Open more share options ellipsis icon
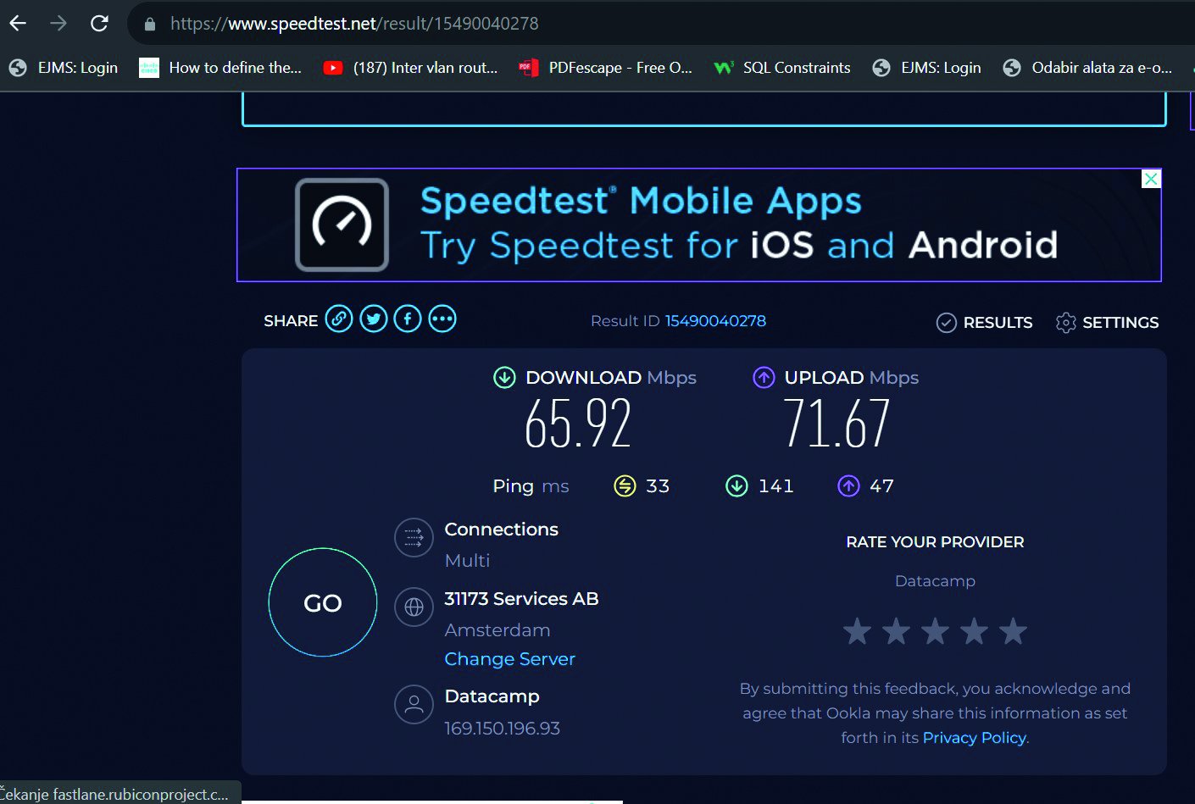This screenshot has width=1195, height=804. (442, 319)
